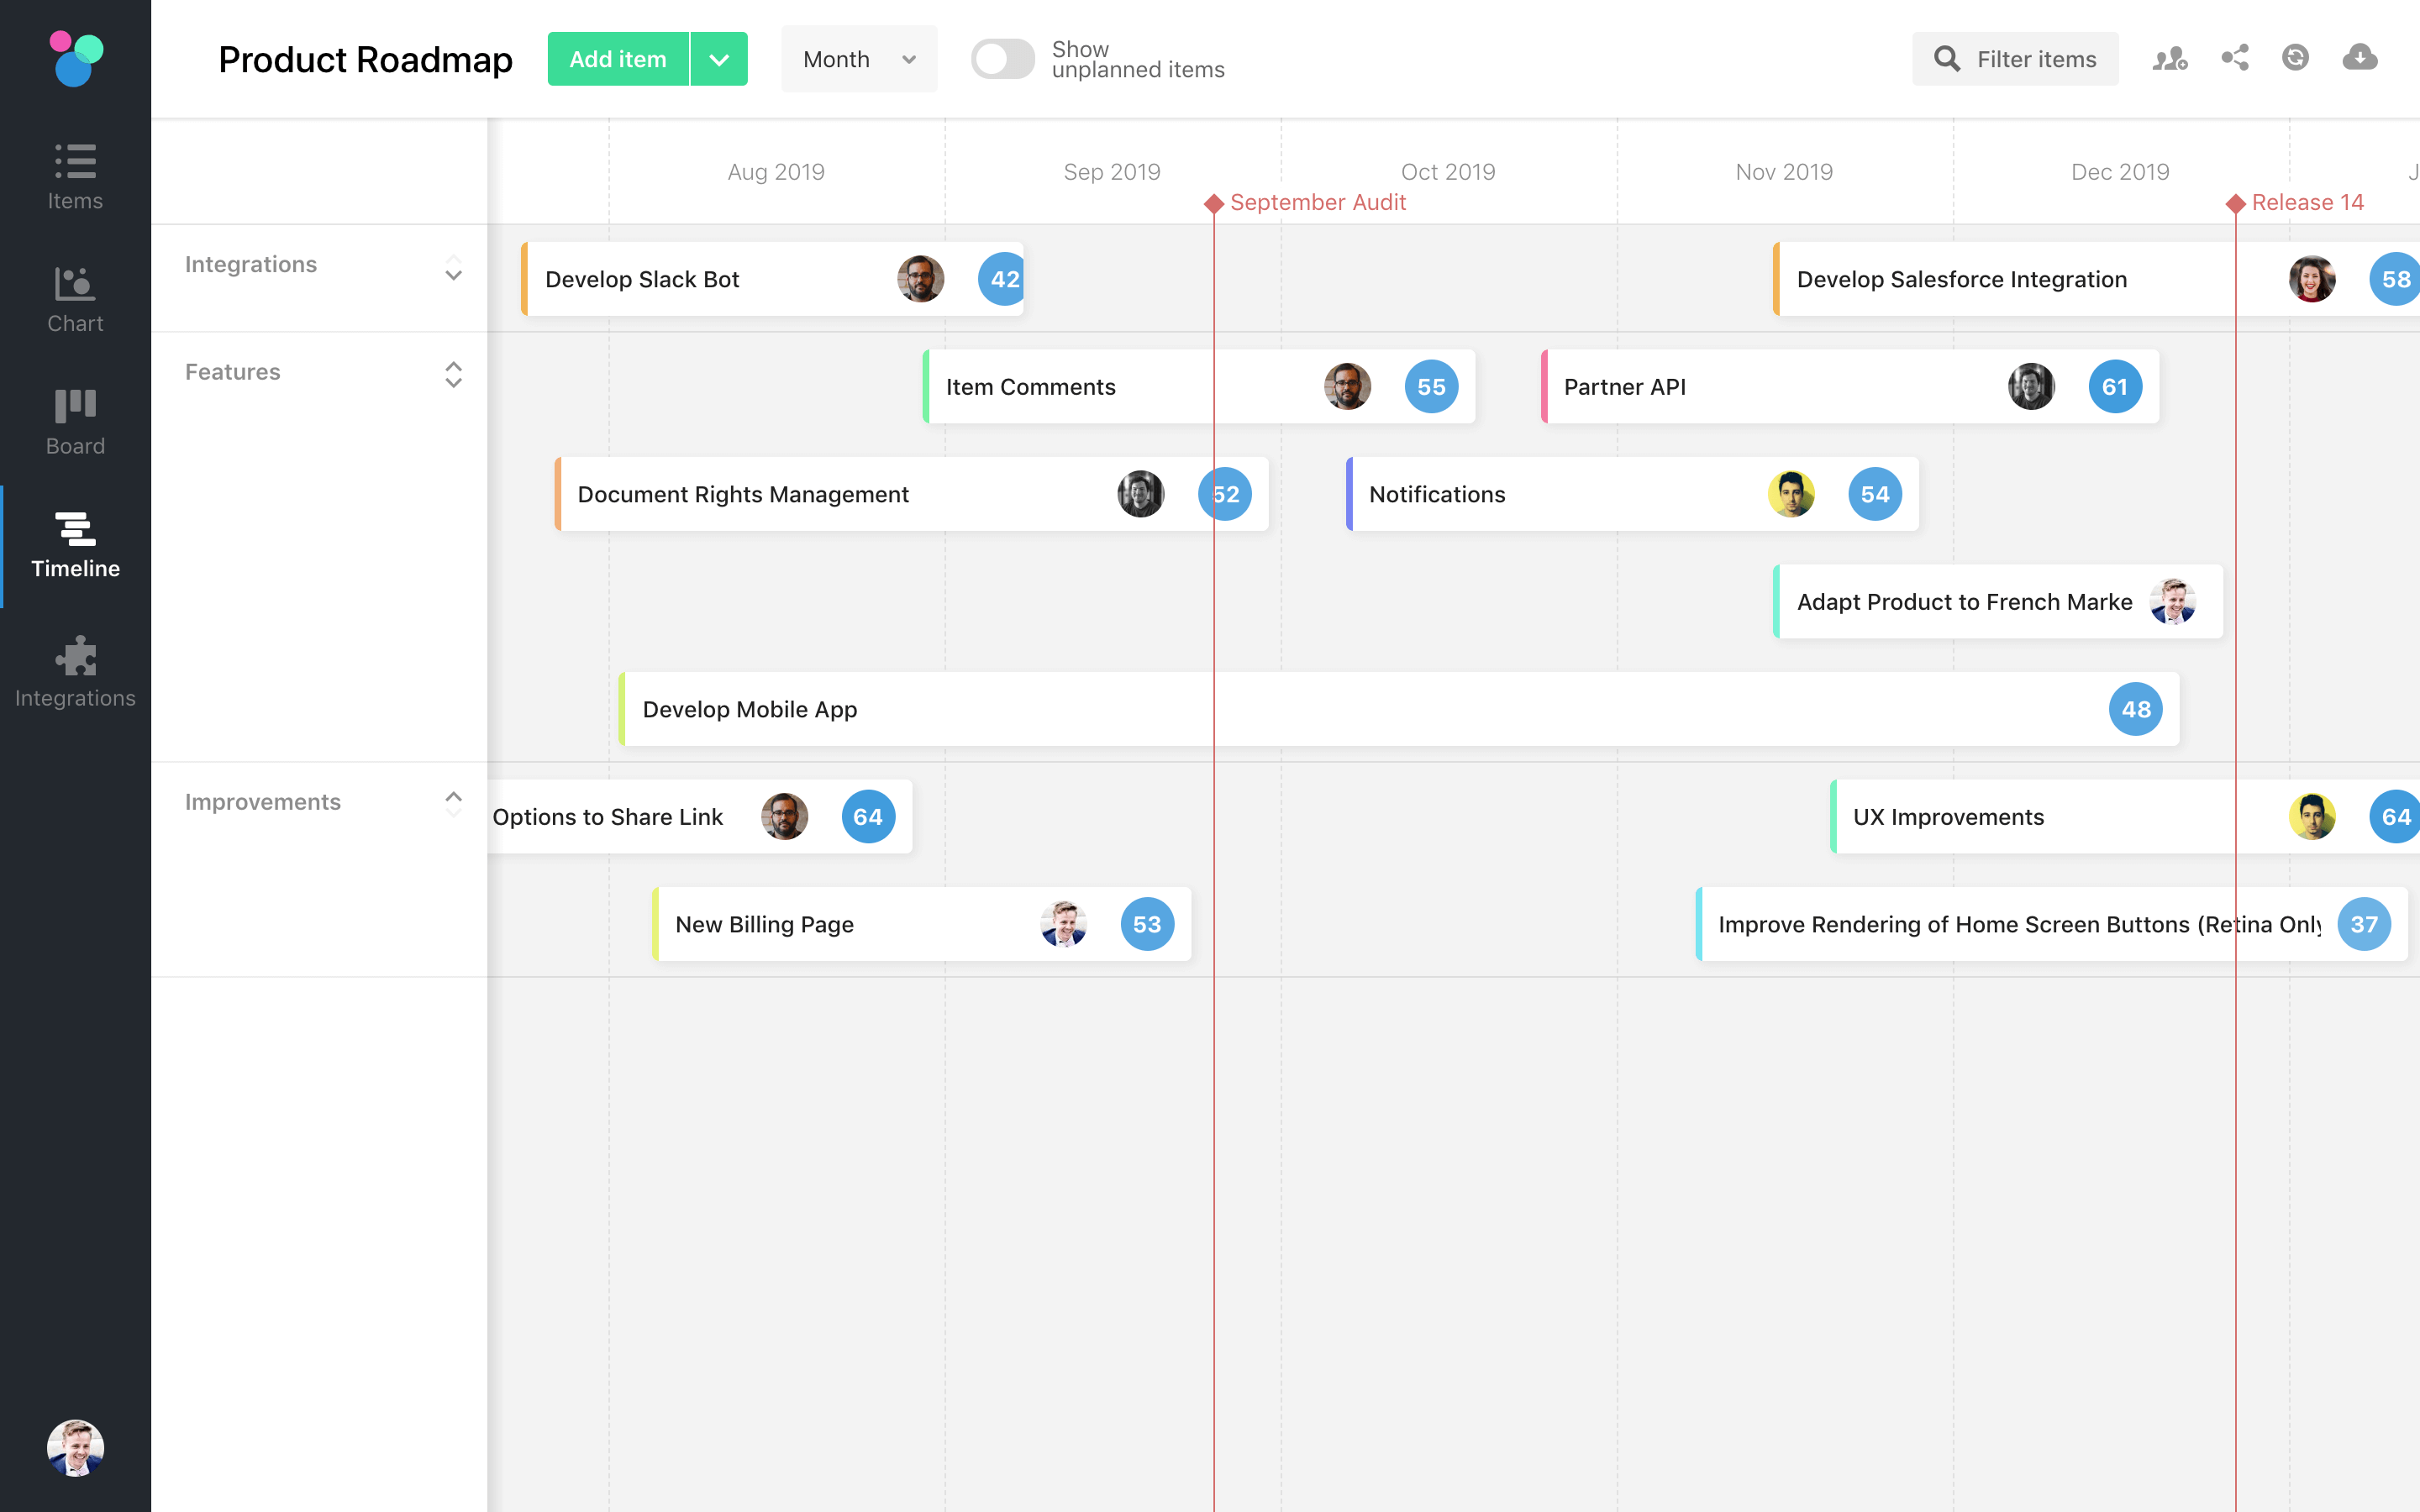Invite team members using the people icon
Screen dimensions: 2420x1512
pos(2170,59)
